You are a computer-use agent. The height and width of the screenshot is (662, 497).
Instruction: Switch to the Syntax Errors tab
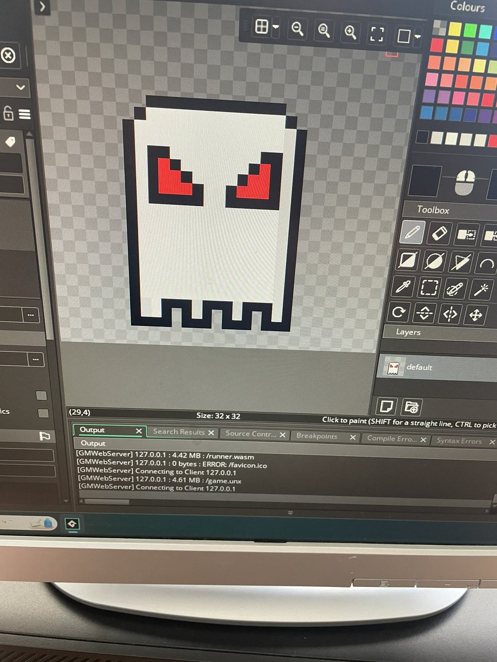tap(459, 441)
